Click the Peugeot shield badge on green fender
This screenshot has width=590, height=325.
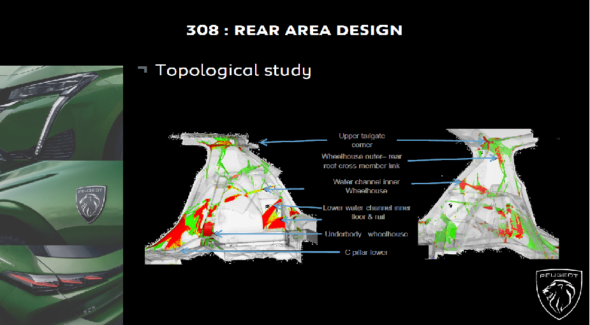(91, 204)
